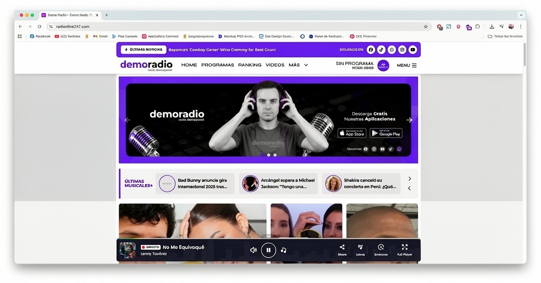
Task: Select the third banner slide dot
Action: pyautogui.click(x=275, y=155)
